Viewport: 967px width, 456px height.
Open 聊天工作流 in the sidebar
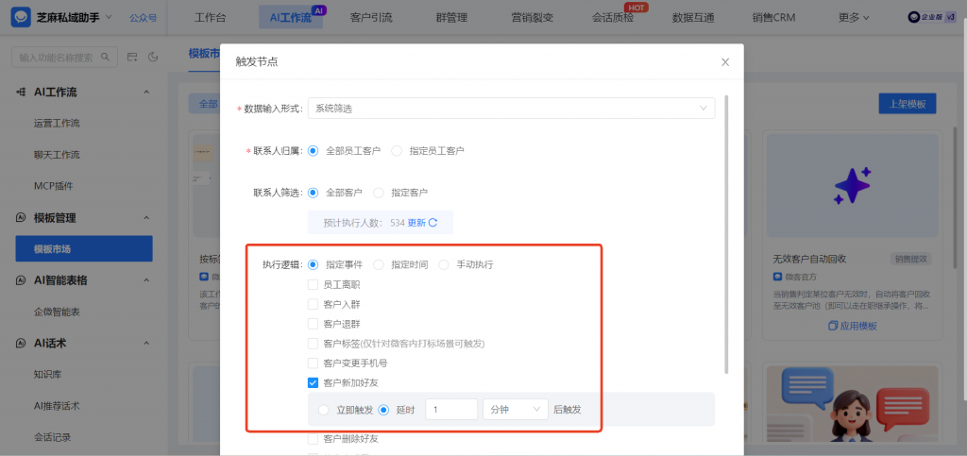pyautogui.click(x=57, y=155)
